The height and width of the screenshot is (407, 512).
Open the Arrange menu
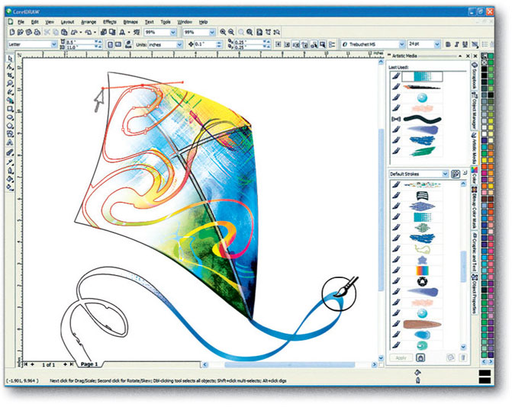pos(89,22)
